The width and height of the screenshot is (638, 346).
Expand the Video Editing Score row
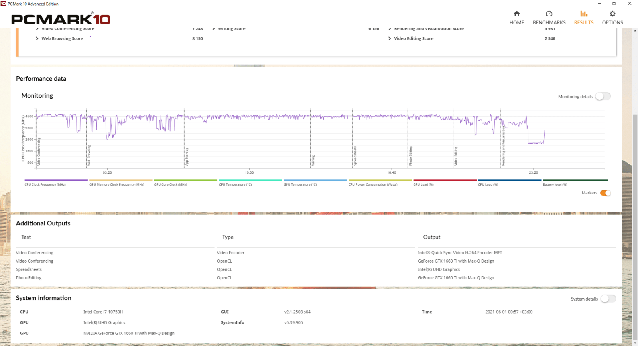411,38
